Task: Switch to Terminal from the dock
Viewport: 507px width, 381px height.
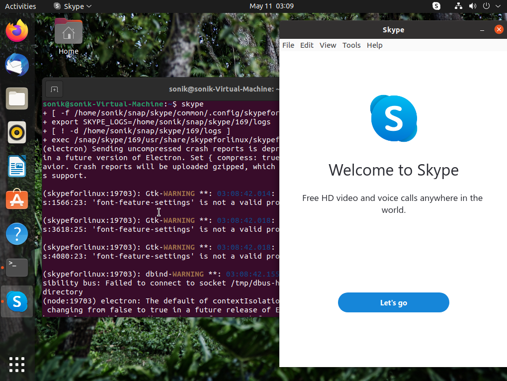Action: (17, 268)
